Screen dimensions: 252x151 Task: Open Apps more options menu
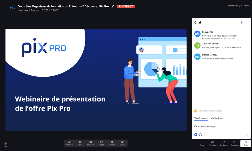[202, 144]
